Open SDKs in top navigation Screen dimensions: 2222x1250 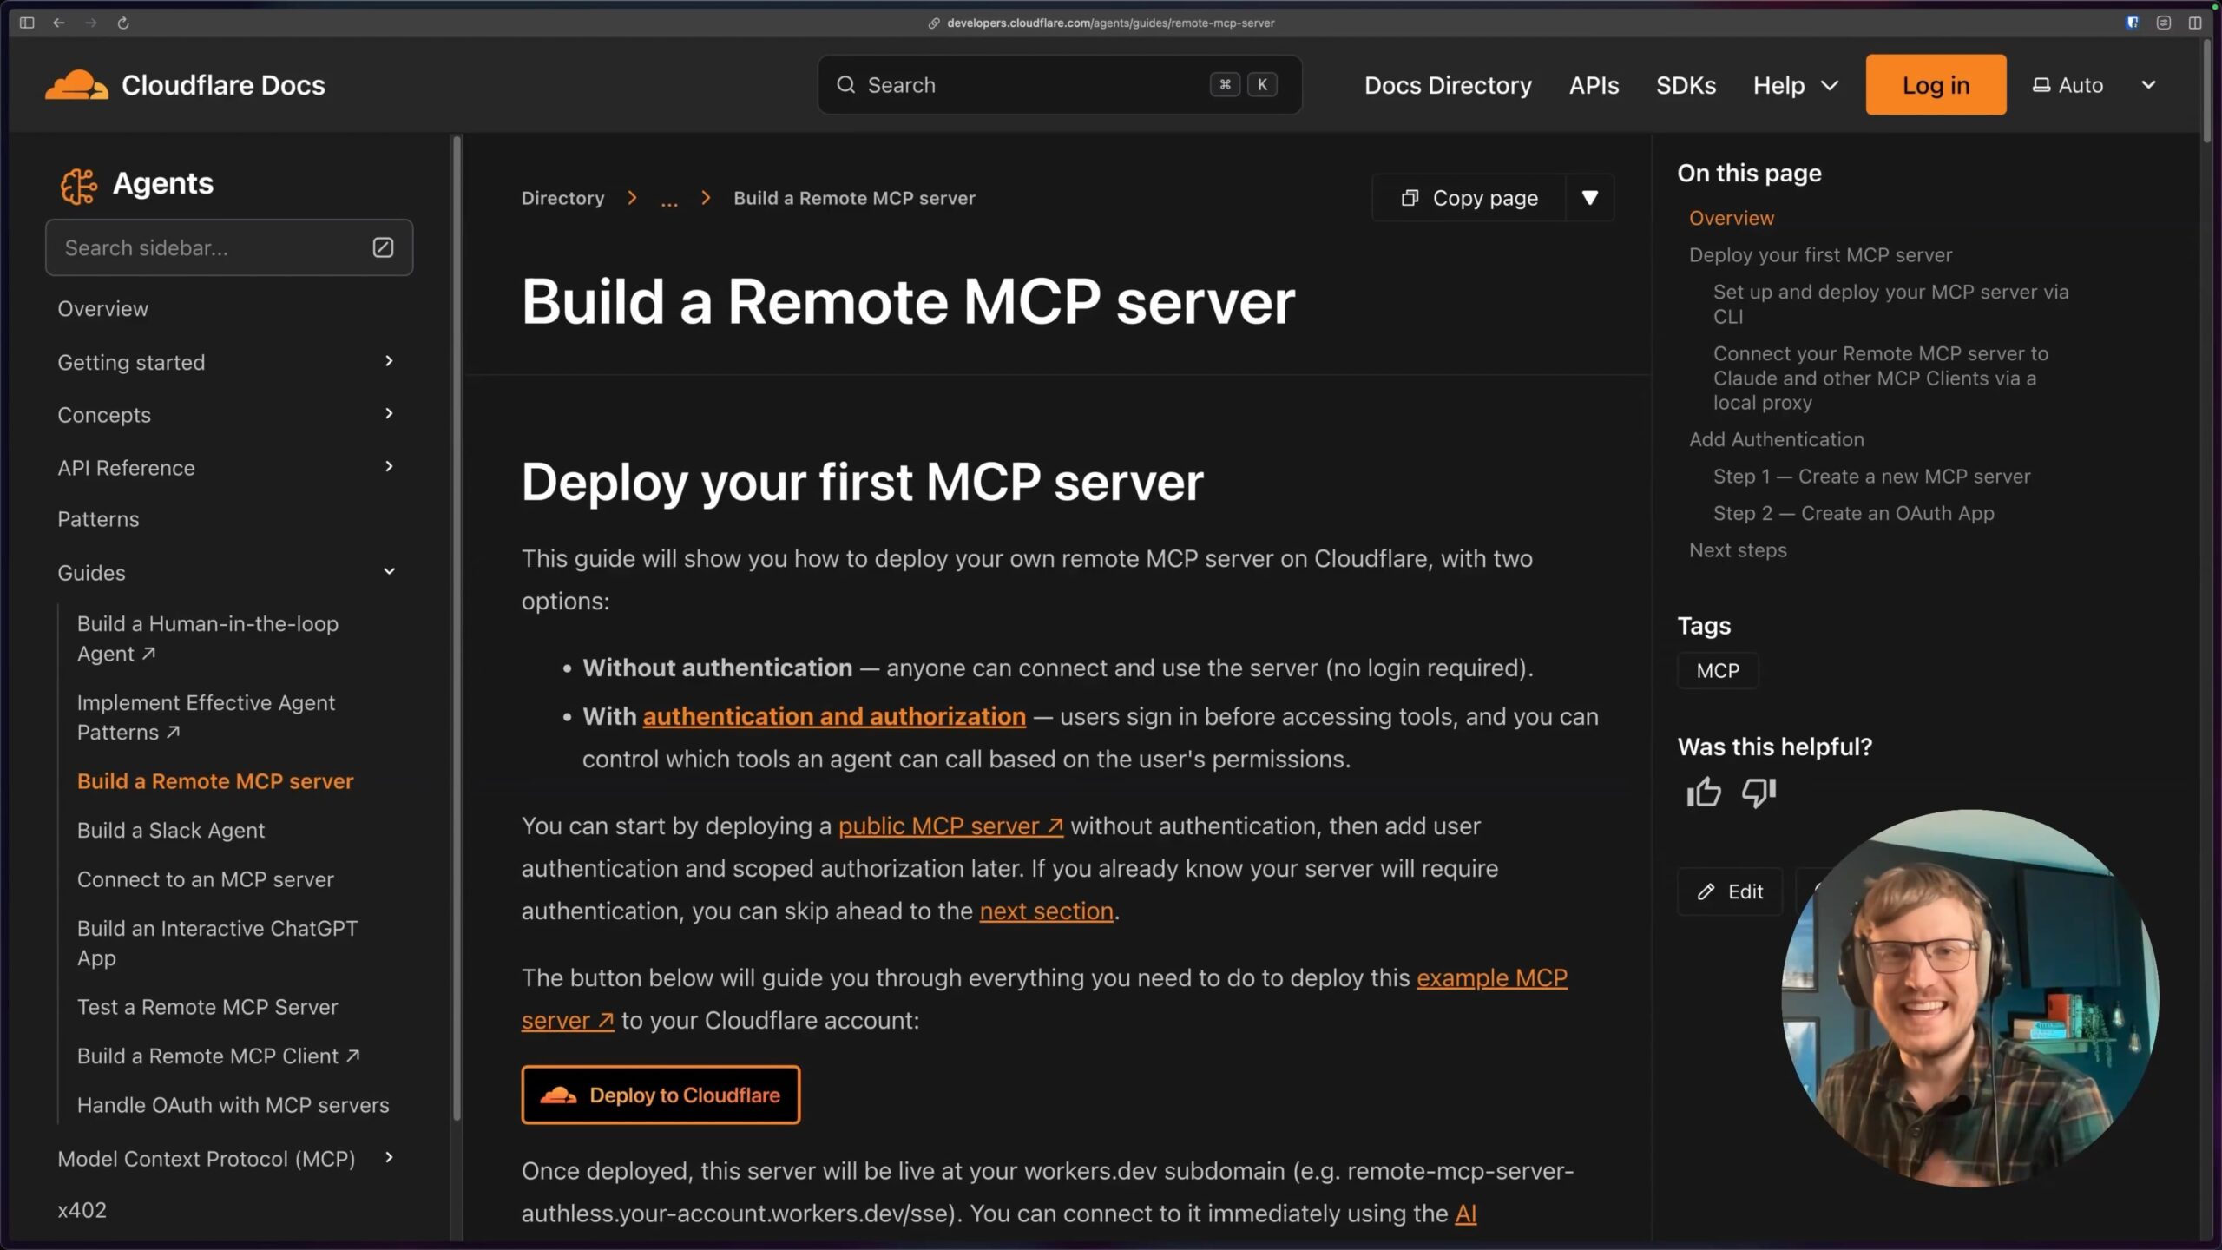1686,85
